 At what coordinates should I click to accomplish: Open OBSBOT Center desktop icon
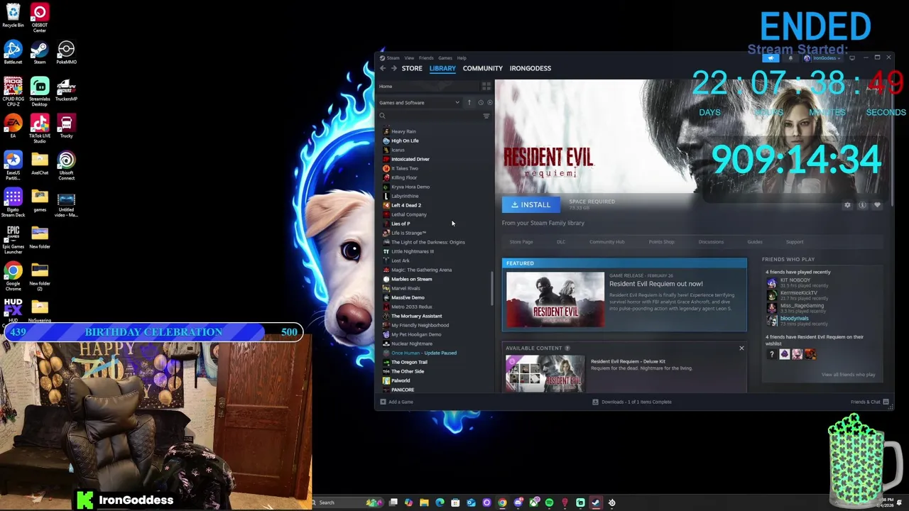click(x=40, y=17)
